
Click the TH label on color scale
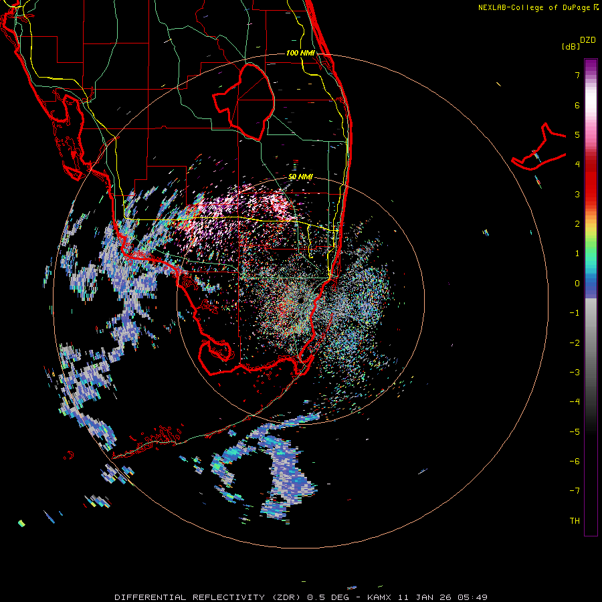coord(575,521)
